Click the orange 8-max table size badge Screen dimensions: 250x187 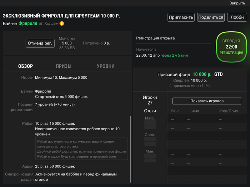[62, 24]
